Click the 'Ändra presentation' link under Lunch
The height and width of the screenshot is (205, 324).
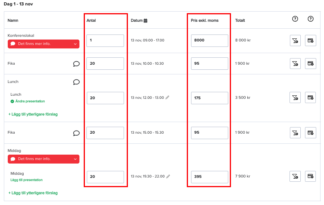pyautogui.click(x=30, y=101)
